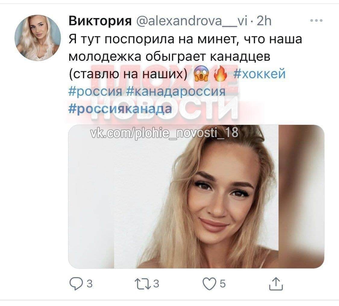The width and height of the screenshot is (339, 306).
Task: Open the 2h timestamp
Action: coord(264,21)
